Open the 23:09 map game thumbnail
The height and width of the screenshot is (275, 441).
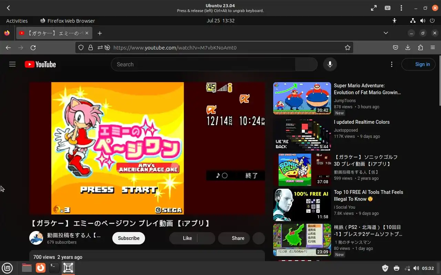point(302,240)
